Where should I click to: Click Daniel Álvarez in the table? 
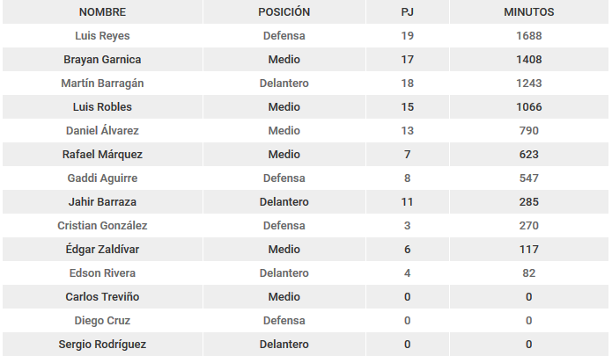[x=102, y=130]
